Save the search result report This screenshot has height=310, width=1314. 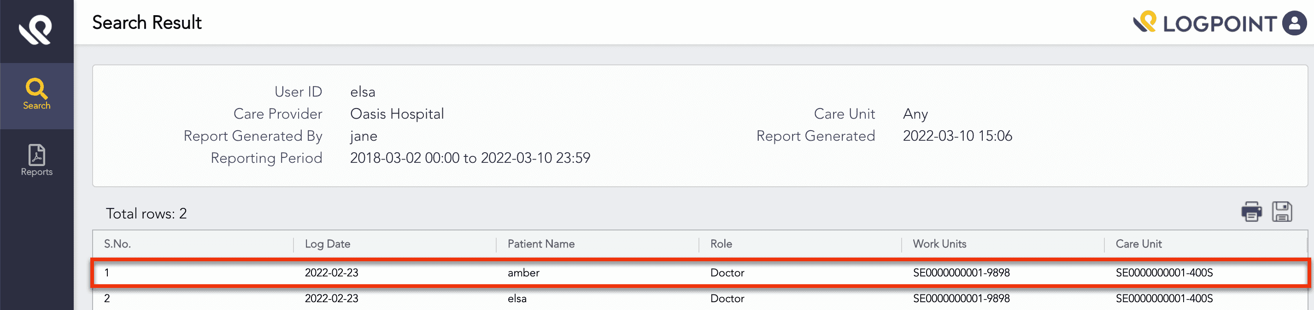tap(1281, 212)
